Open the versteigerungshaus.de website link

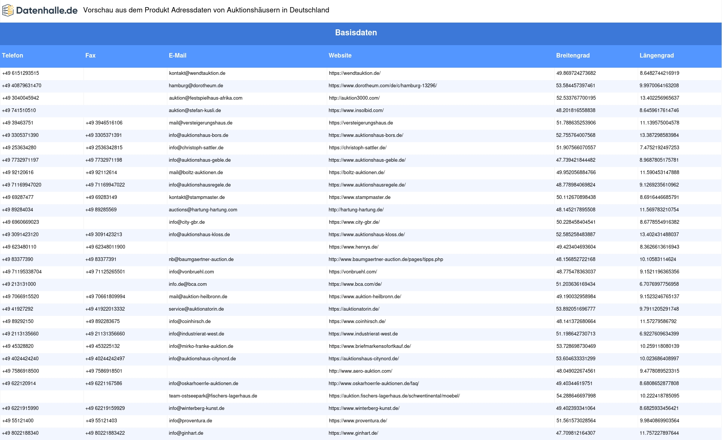coord(361,123)
